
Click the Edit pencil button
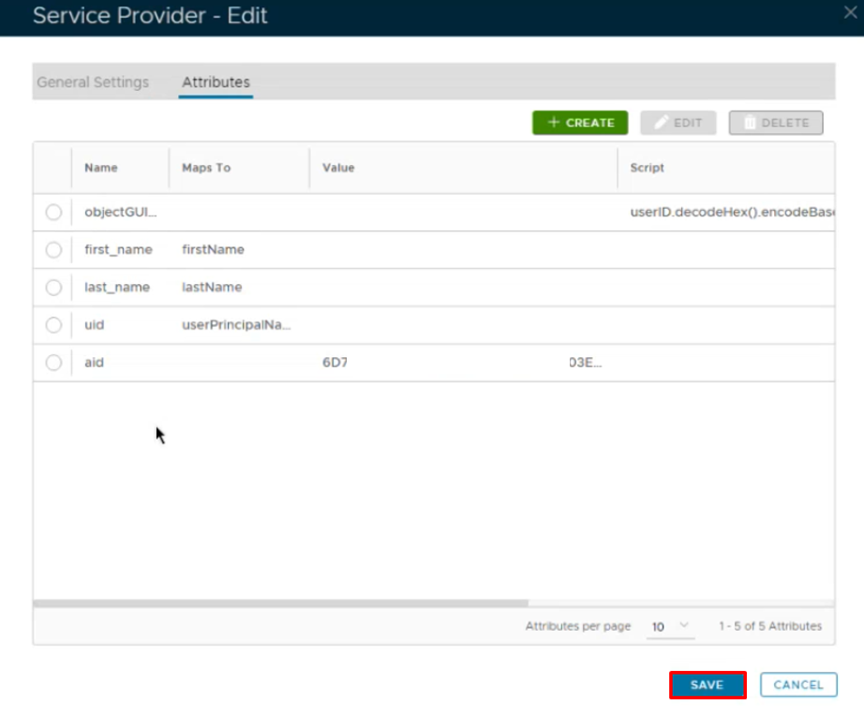(678, 123)
